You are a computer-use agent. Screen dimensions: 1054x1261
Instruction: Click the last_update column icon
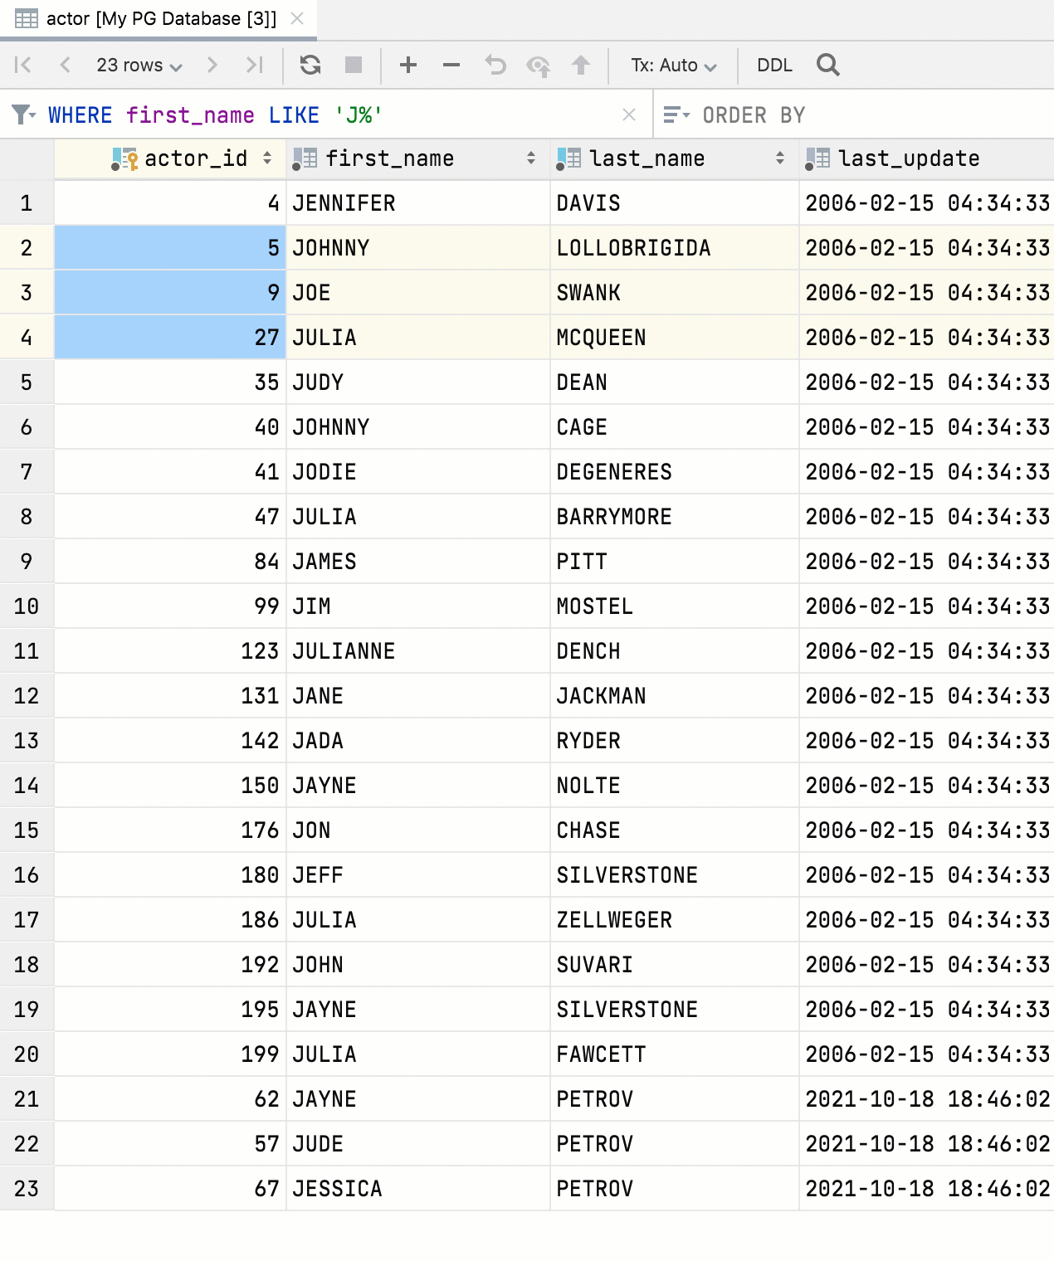coord(817,159)
